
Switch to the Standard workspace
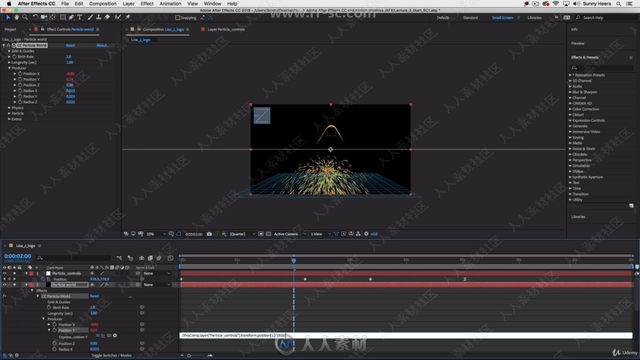(x=470, y=17)
